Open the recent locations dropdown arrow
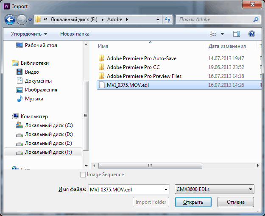This screenshot has height=216, width=265. coord(30,20)
